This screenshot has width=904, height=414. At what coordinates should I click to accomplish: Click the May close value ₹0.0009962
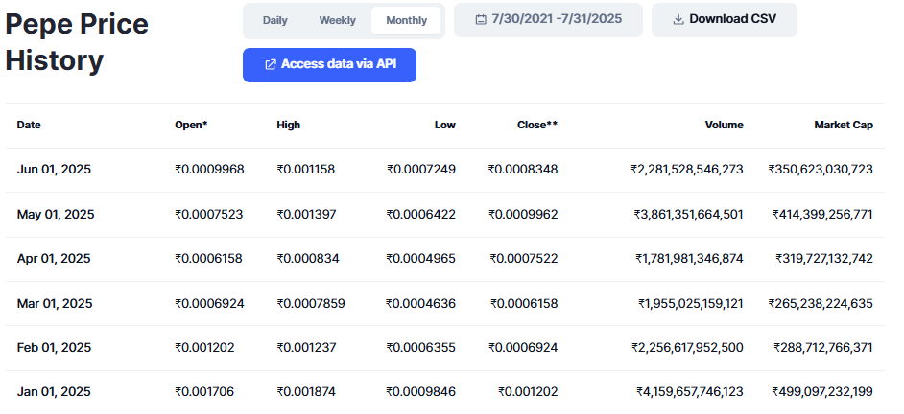(x=523, y=215)
